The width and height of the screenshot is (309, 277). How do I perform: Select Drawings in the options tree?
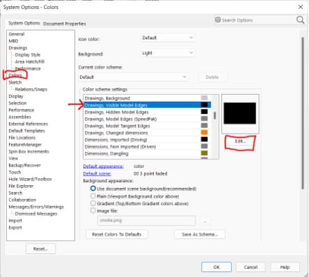tap(18, 48)
